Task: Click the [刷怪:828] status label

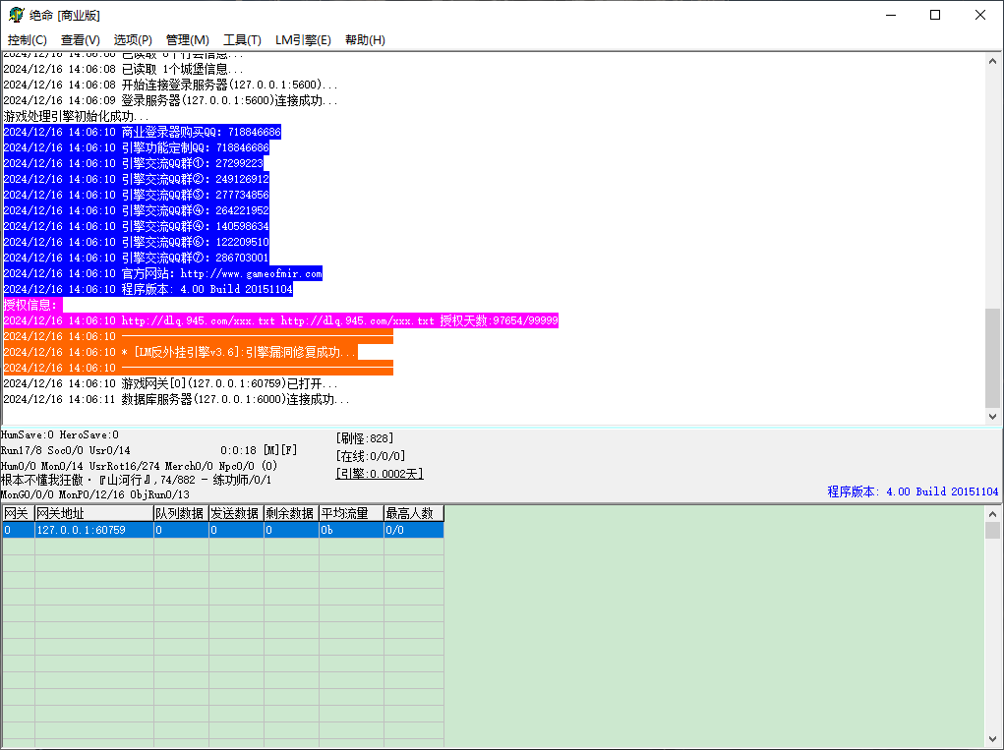Action: (x=365, y=438)
